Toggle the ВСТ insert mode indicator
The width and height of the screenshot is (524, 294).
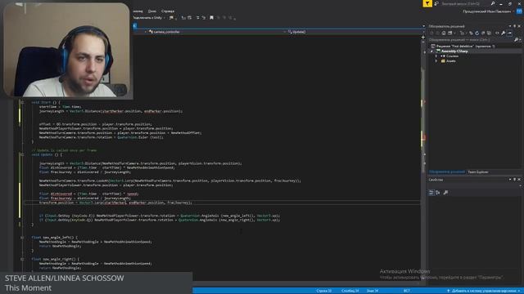point(406,291)
